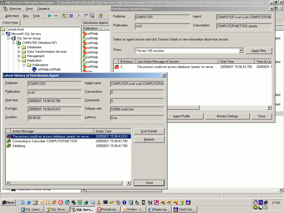This screenshot has width=284, height=213.
Task: Click the Properties toolbar icon
Action: pos(85,16)
